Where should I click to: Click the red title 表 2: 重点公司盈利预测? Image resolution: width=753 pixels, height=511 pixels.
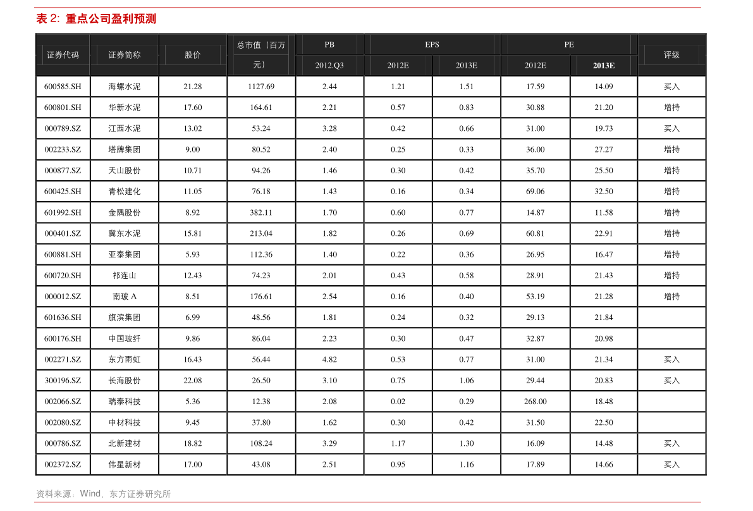[96, 19]
